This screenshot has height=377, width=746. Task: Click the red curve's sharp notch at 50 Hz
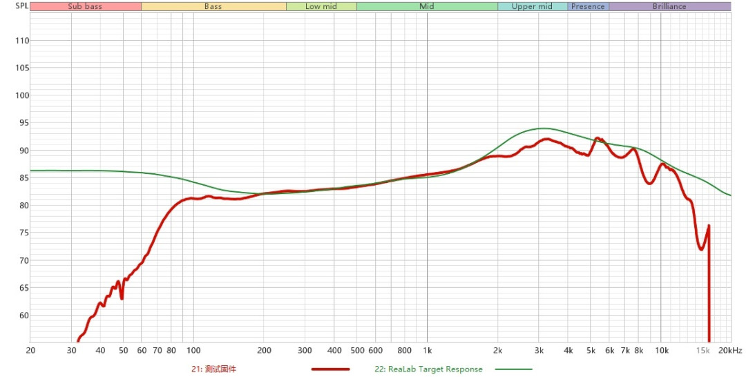[x=122, y=298]
